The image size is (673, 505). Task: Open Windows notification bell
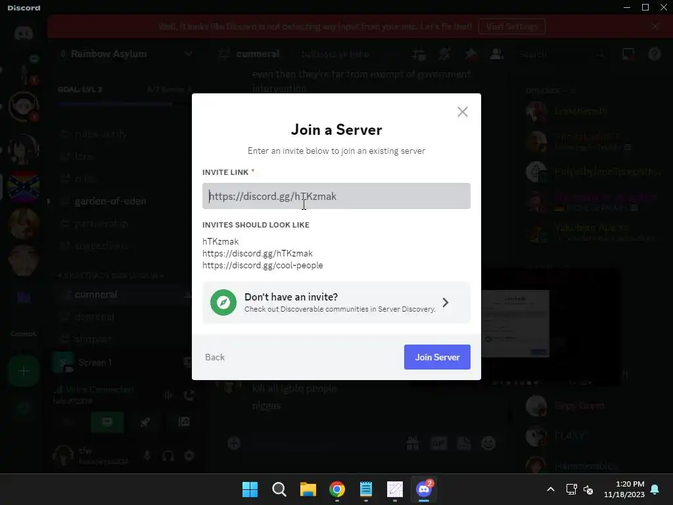655,489
